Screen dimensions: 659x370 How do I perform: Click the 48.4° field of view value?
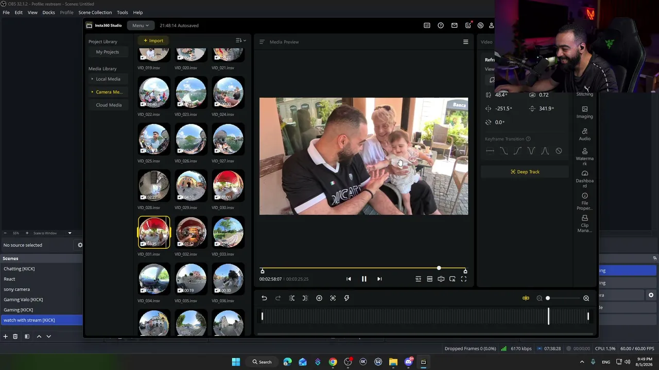[x=501, y=95]
